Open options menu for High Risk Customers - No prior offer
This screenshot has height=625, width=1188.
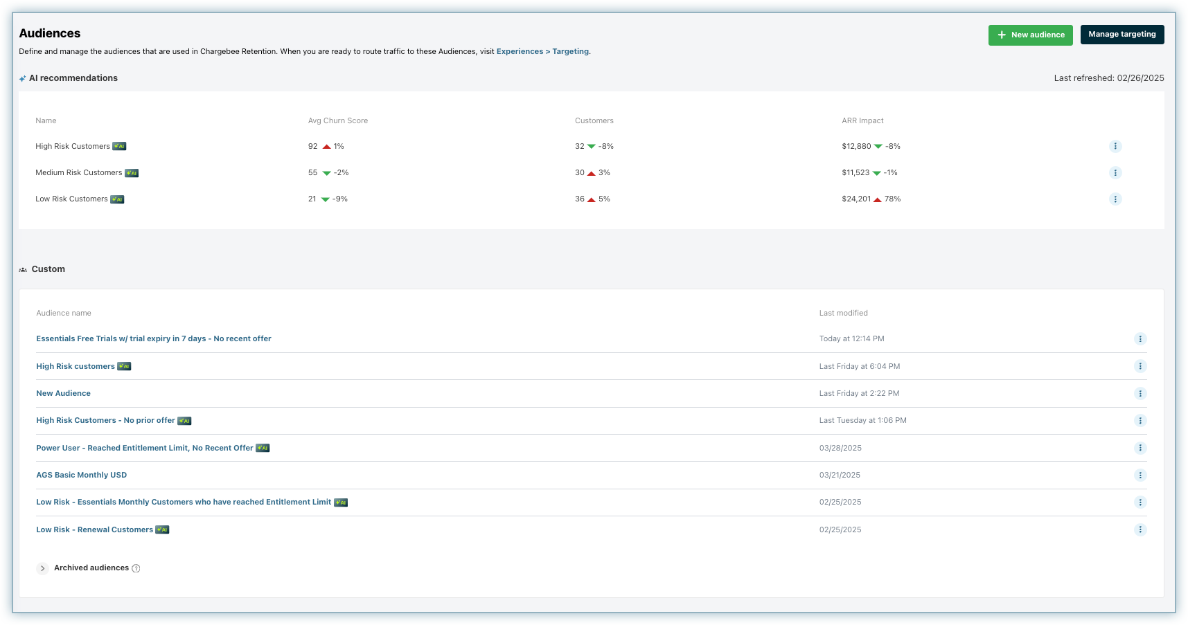click(1140, 420)
